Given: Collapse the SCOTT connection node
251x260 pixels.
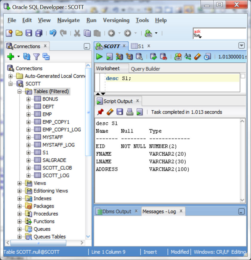Looking at the screenshot, I should tap(10, 84).
